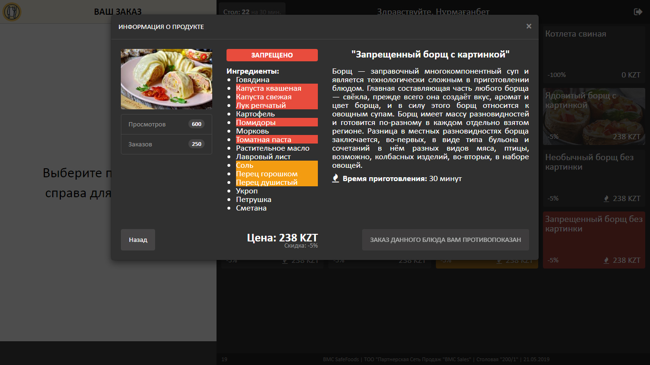Click 'ЗАКАЗ ДАННОГО БЛЮДА ВАМ ПРОТИВОПОКАЗАН' button

(x=446, y=240)
